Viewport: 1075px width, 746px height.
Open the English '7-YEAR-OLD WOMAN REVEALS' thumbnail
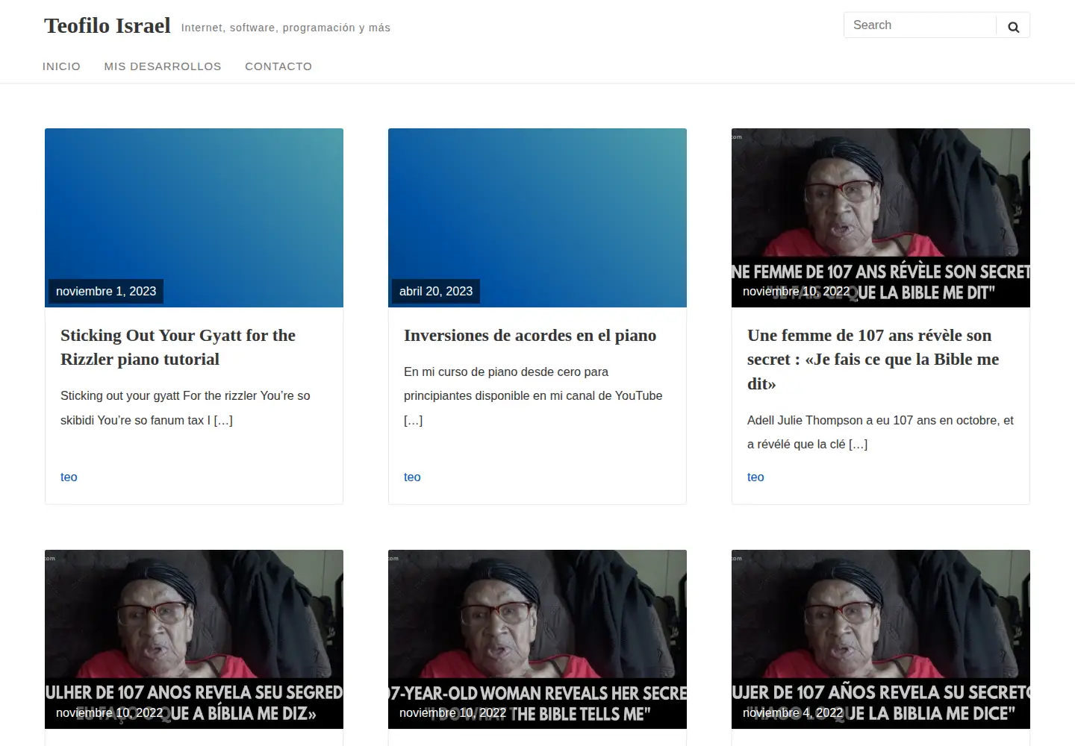click(x=537, y=639)
